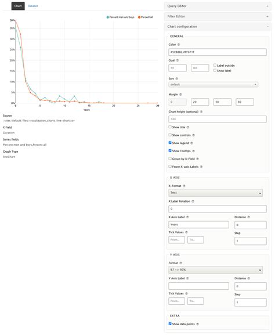Click the help icon next to X Label Rotation
This screenshot has width=275, height=335.
[193, 201]
